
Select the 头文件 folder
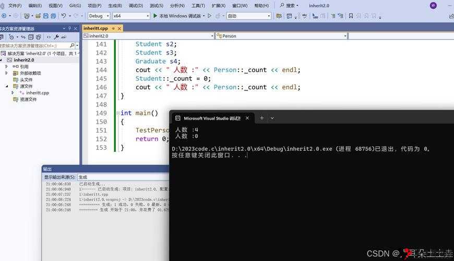[x=26, y=80]
